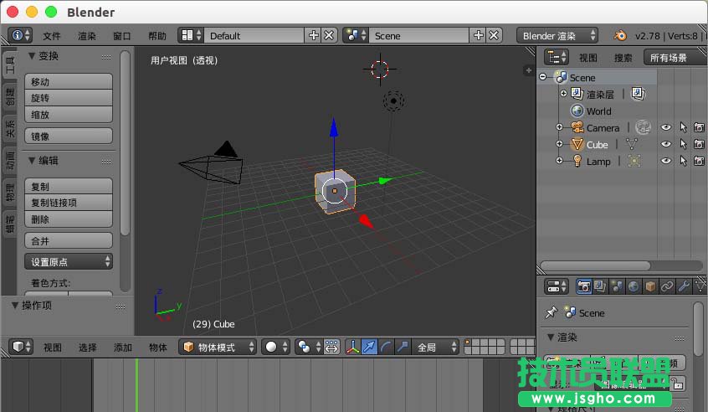Open the Blender 渲染 engine dropdown
The image size is (708, 412).
pos(557,35)
